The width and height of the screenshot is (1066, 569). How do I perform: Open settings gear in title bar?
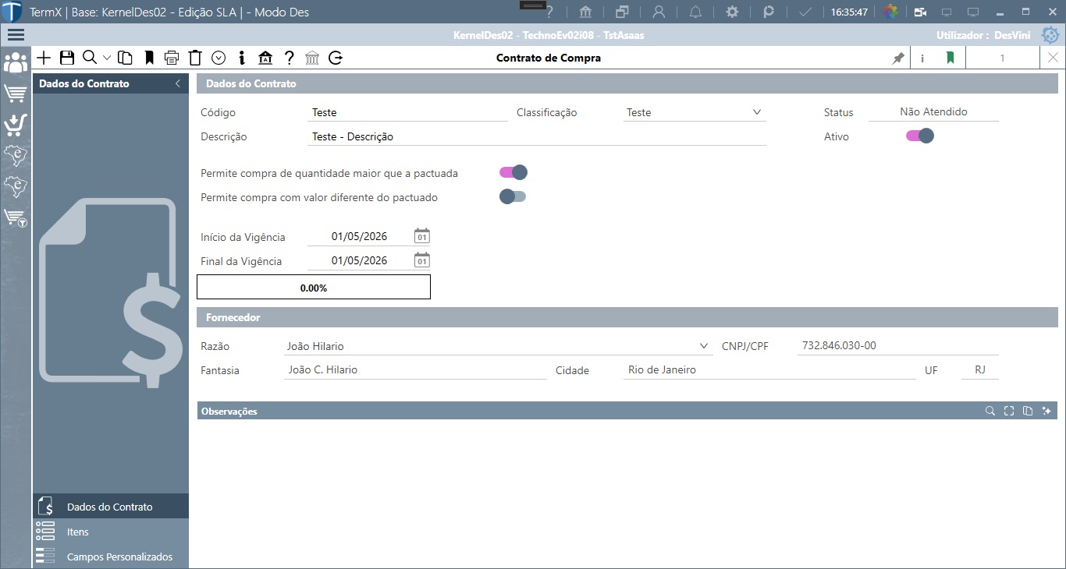tap(732, 12)
